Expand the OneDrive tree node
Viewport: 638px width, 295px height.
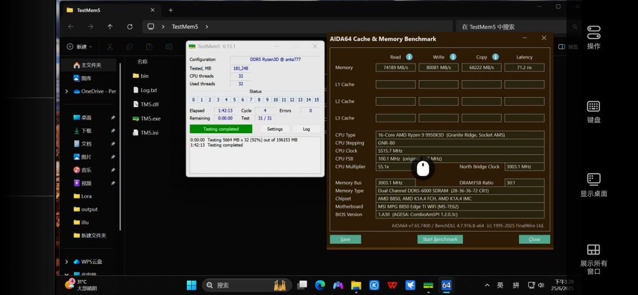(67, 91)
